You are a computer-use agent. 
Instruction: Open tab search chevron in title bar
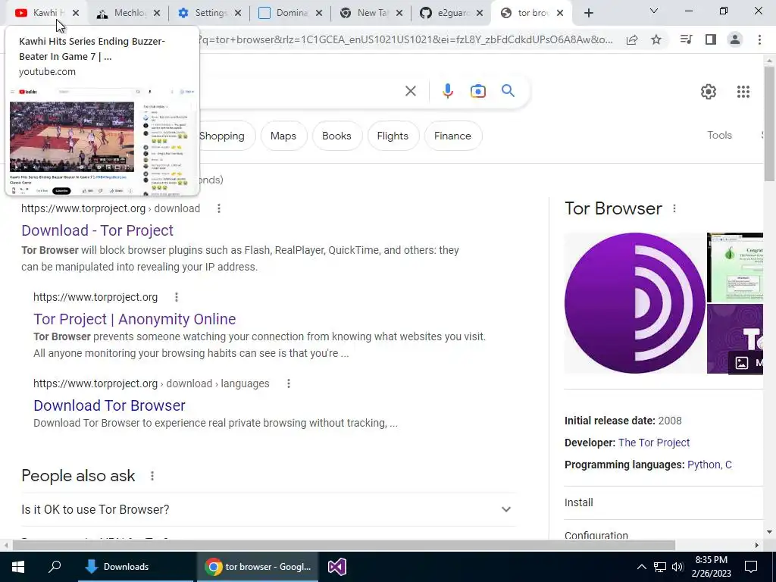pos(653,11)
